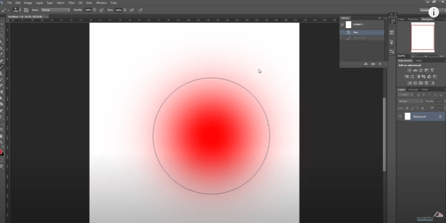The height and width of the screenshot is (223, 446).
Task: Click the lock icon on Background layer
Action: pyautogui.click(x=440, y=116)
